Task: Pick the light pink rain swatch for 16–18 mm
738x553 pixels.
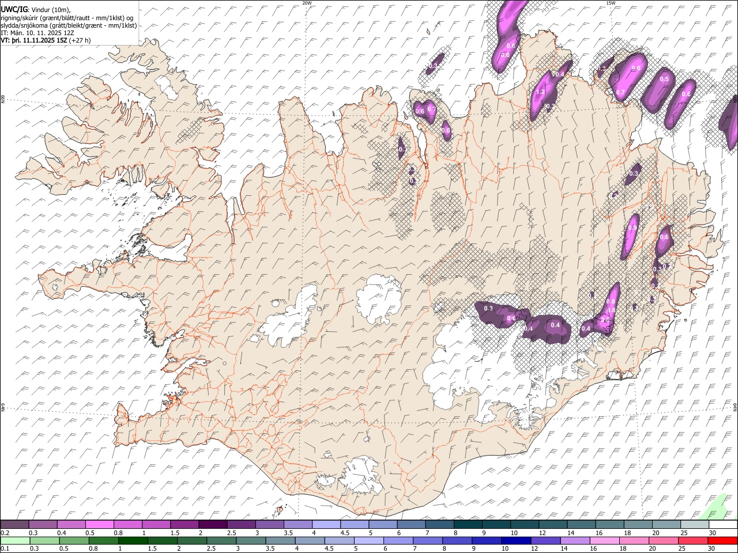Action: click(604, 540)
